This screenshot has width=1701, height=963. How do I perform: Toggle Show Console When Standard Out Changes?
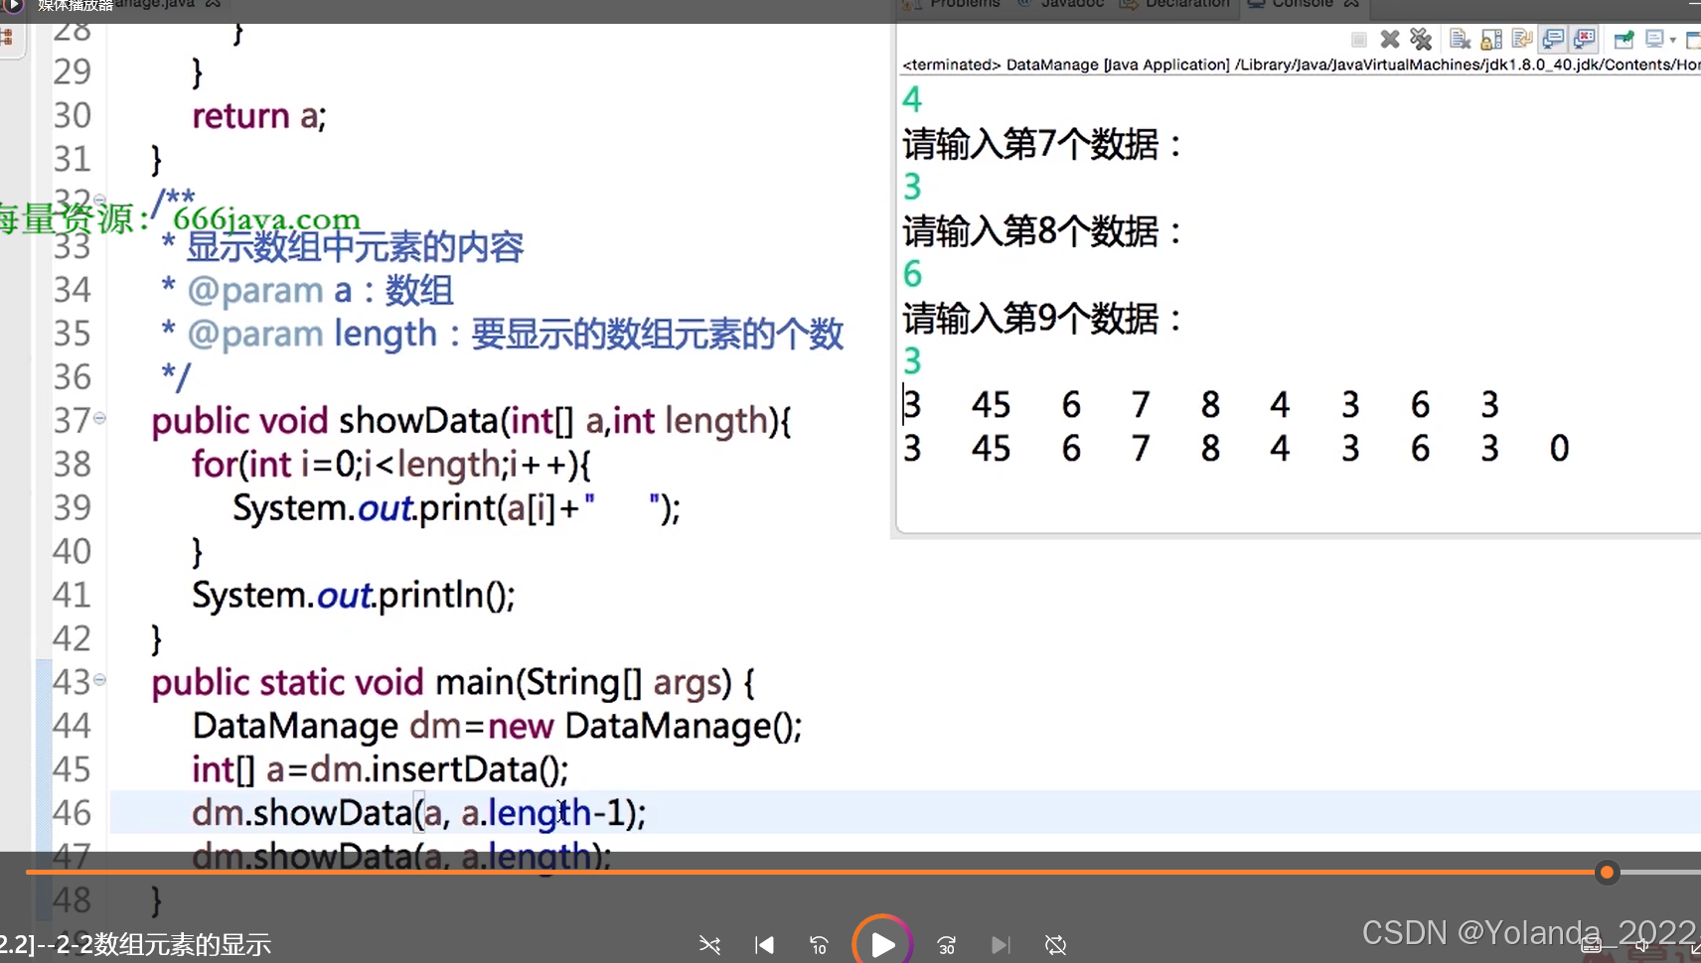click(1553, 40)
